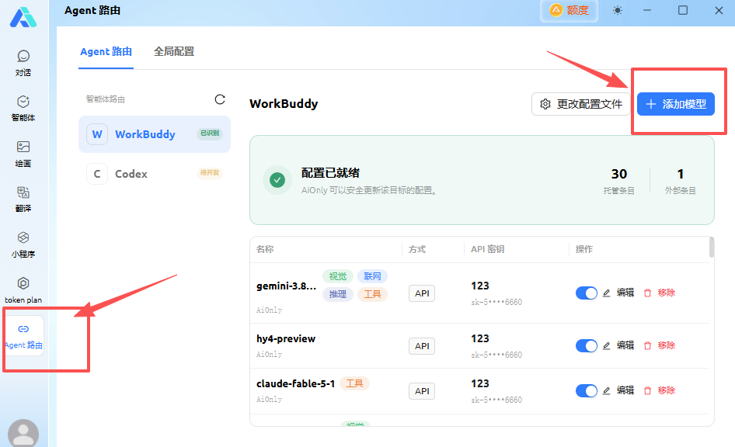This screenshot has width=735, height=447.
Task: Click the pencil icon for hy4-preview row
Action: 607,346
